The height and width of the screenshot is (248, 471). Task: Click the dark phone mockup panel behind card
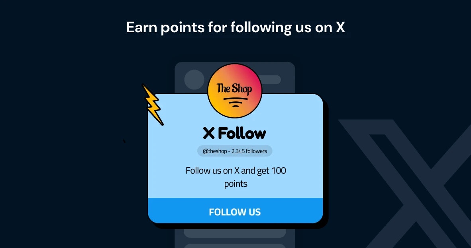tap(235, 78)
